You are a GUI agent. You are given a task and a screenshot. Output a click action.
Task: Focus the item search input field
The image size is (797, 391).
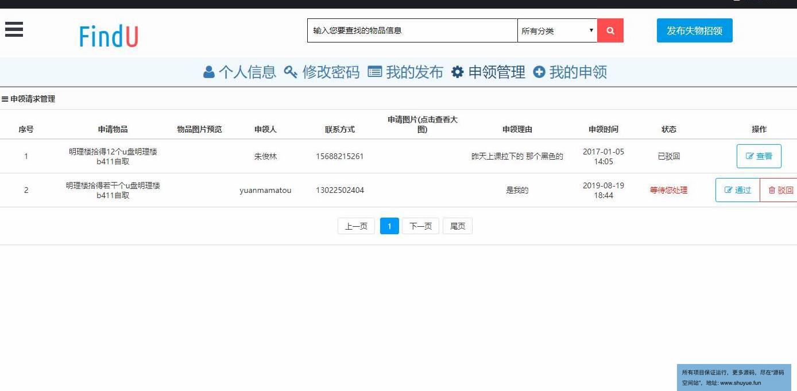point(412,30)
